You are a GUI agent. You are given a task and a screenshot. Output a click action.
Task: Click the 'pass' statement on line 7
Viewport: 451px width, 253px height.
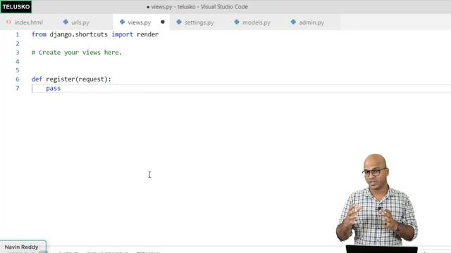pyautogui.click(x=54, y=89)
